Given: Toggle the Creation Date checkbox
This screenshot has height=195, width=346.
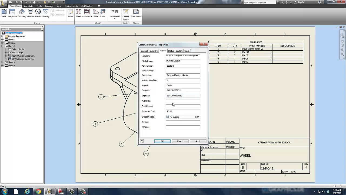Looking at the screenshot, I should coord(168,117).
